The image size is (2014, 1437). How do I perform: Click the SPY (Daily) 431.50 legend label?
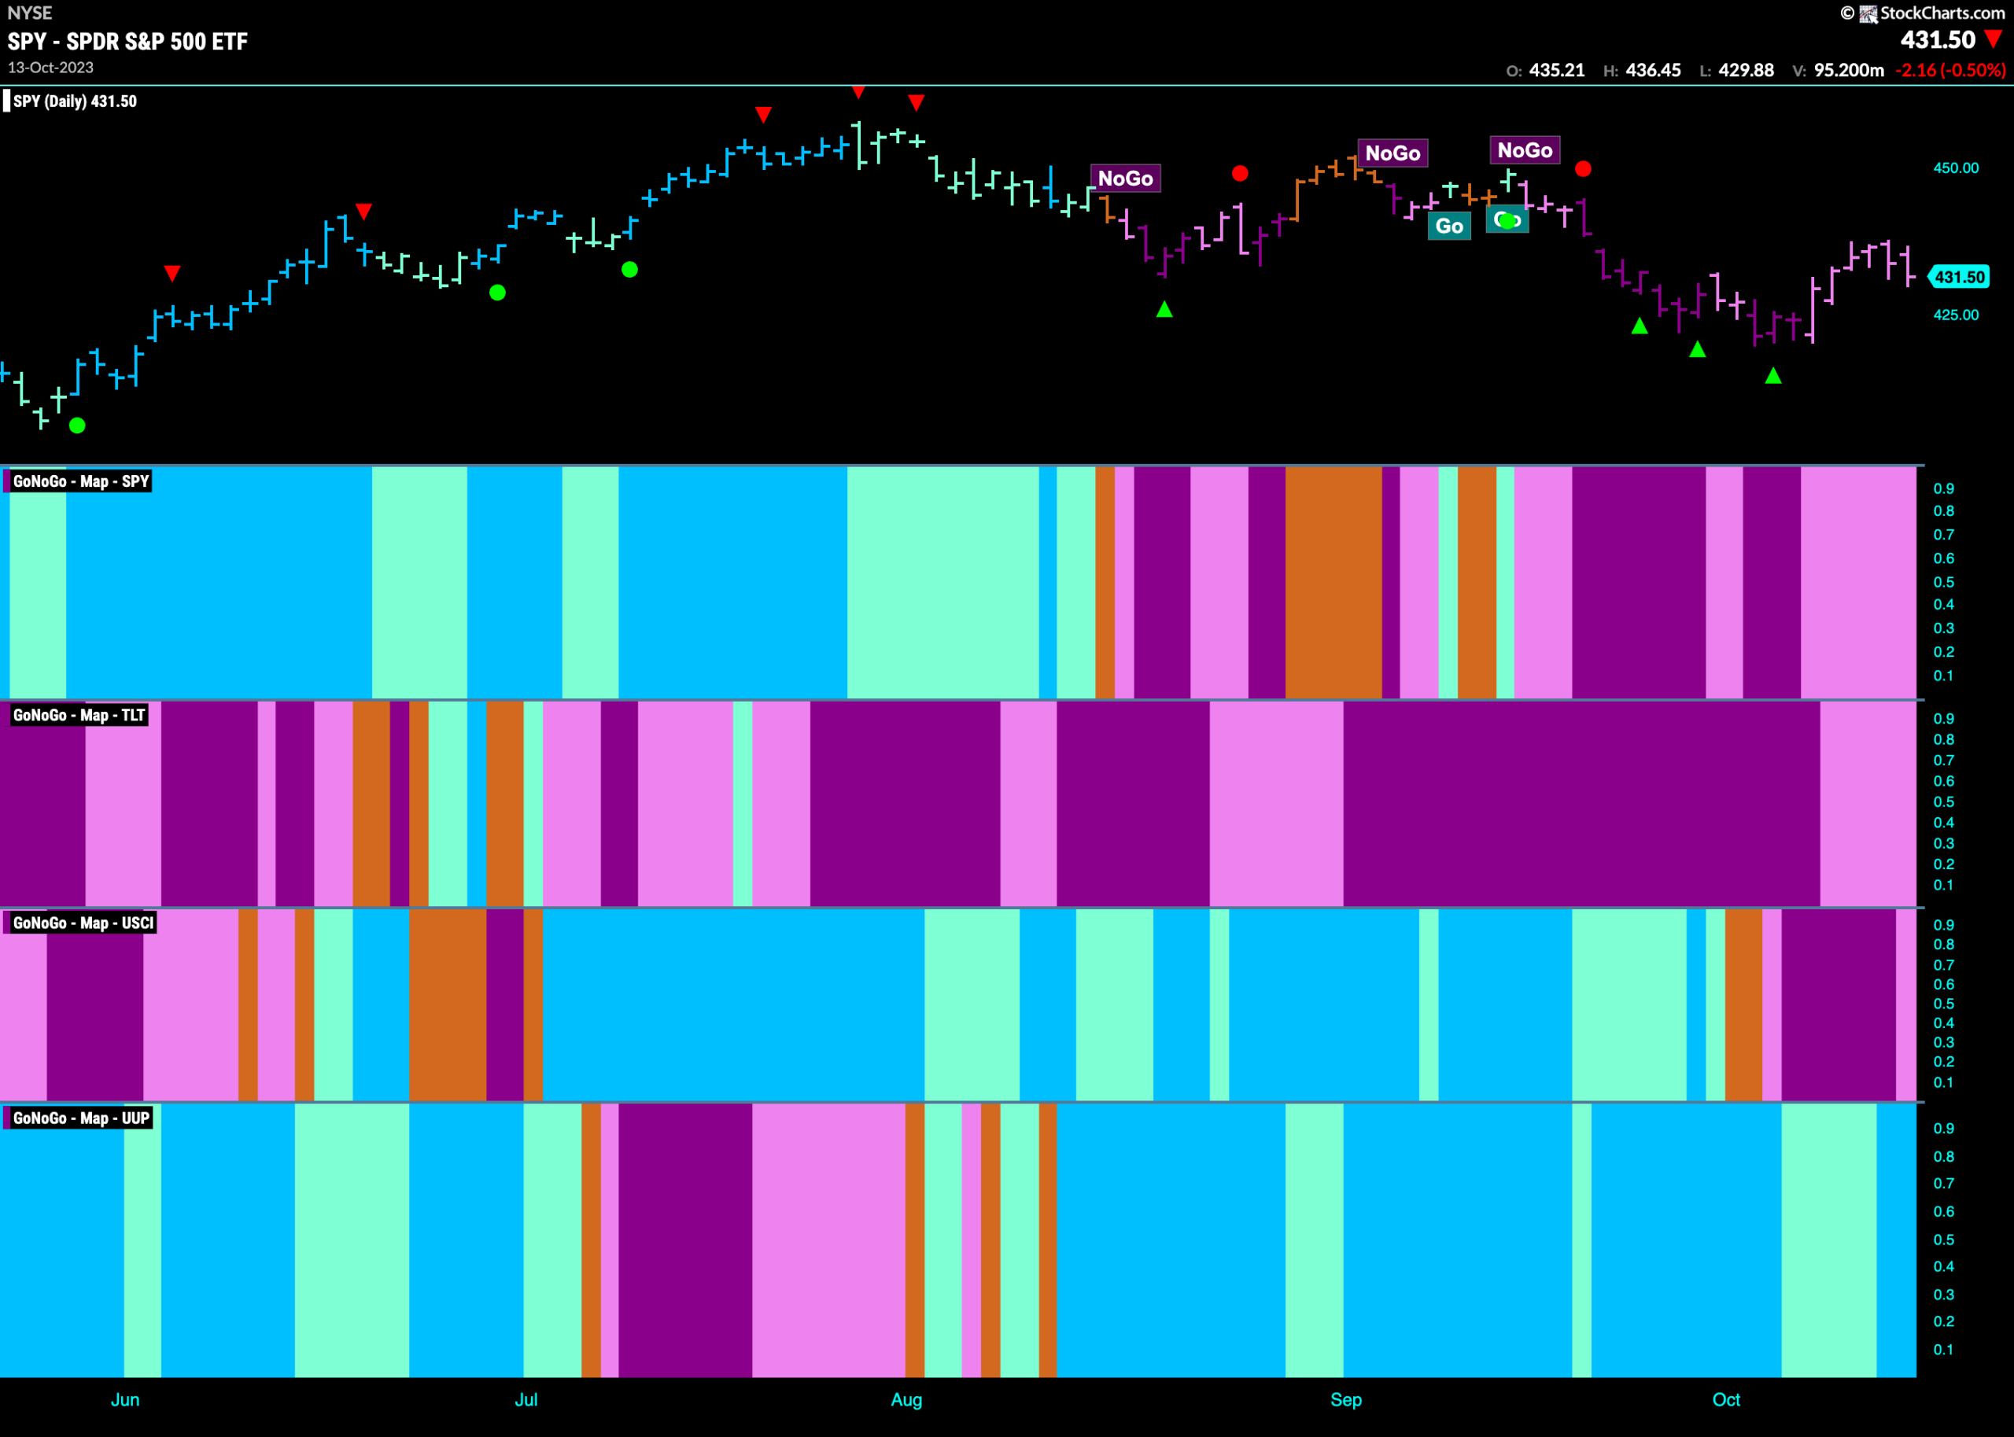click(74, 101)
